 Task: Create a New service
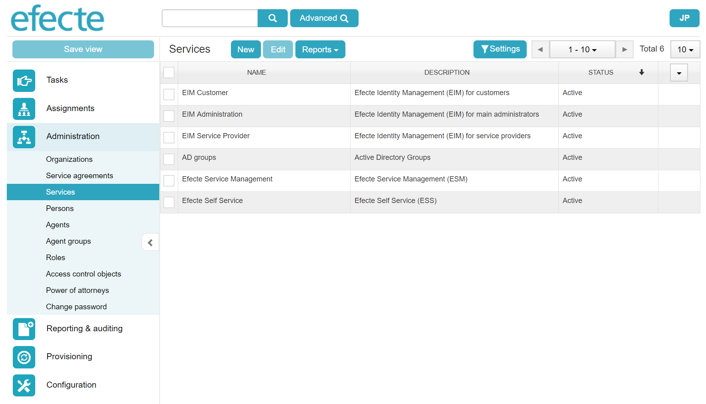246,50
